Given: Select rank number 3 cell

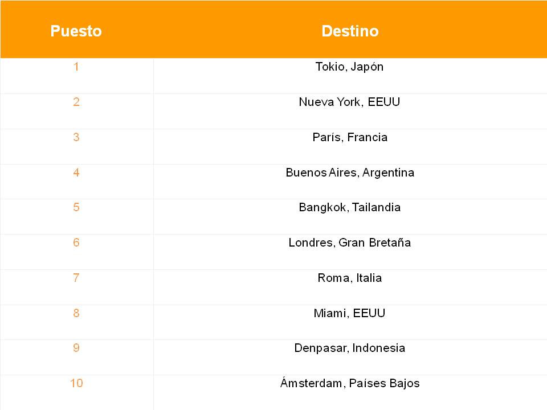Looking at the screenshot, I should point(76,137).
